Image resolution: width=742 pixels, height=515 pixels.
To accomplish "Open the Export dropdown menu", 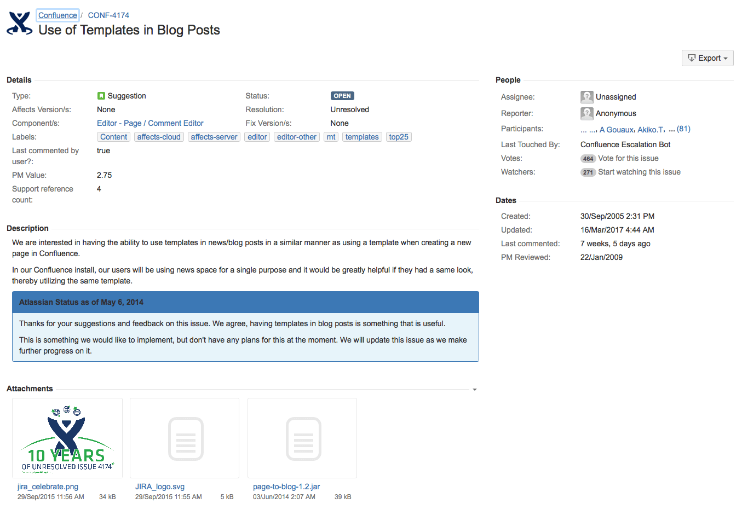I will 707,58.
